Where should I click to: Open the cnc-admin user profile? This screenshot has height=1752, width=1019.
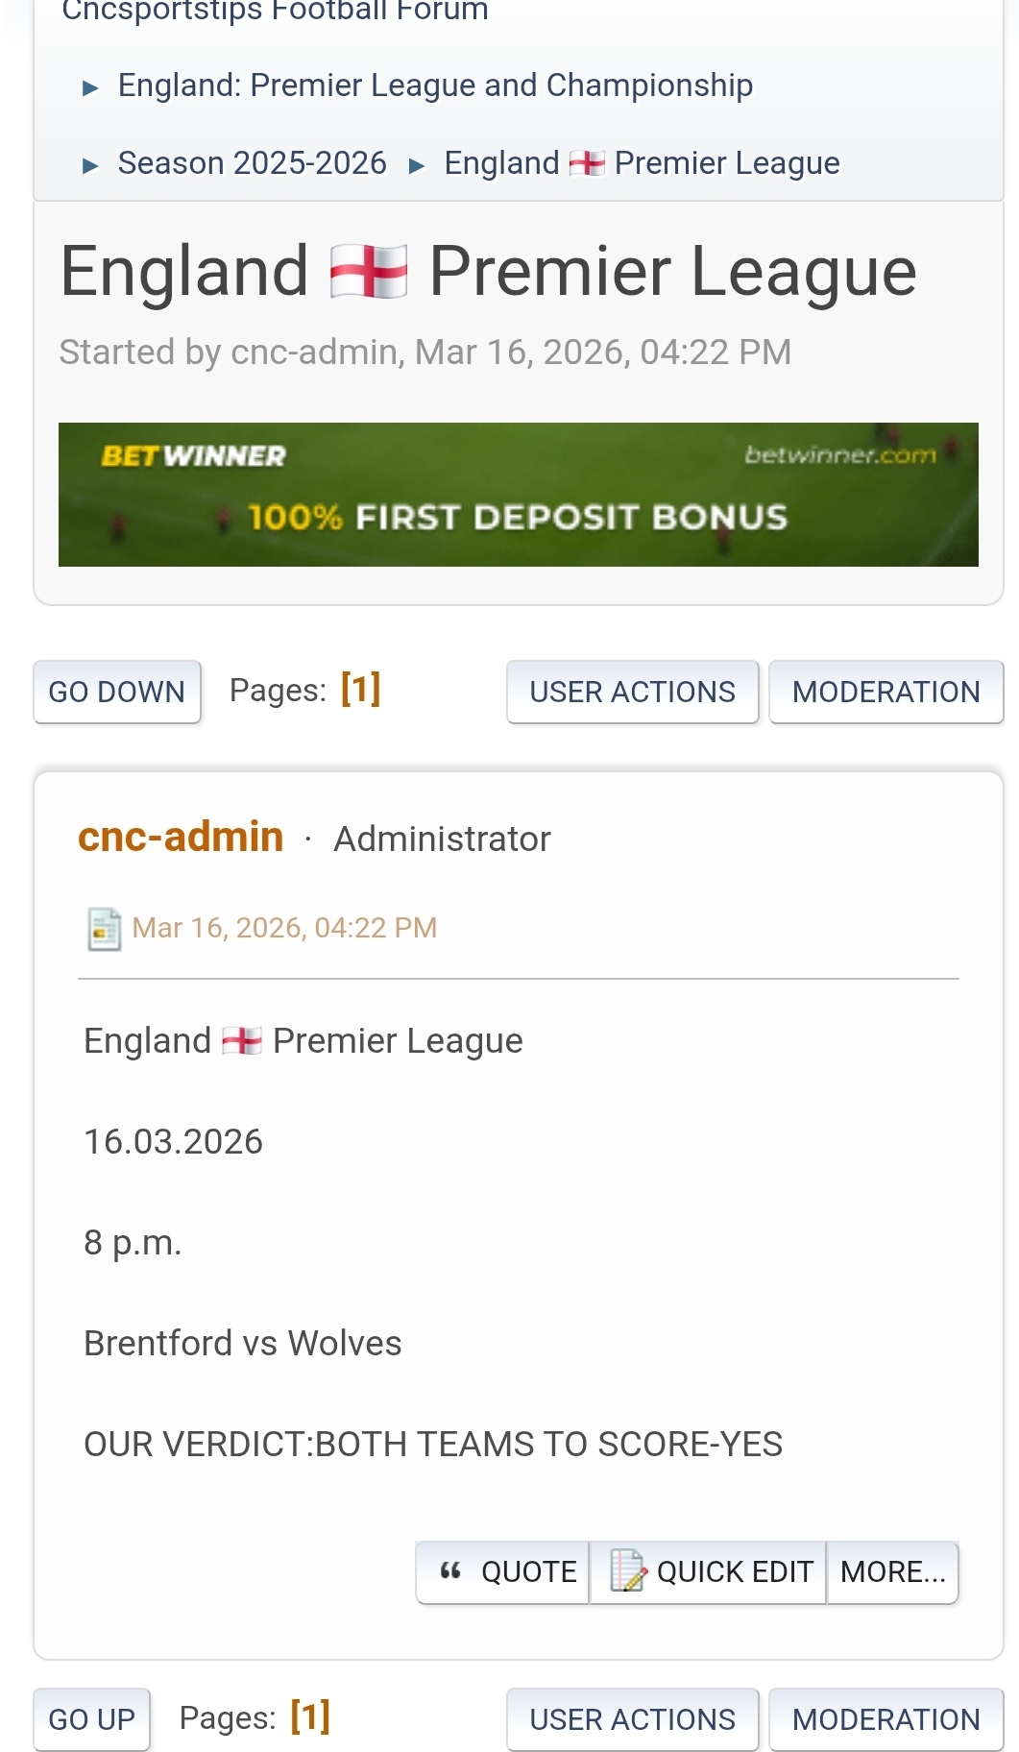point(181,838)
